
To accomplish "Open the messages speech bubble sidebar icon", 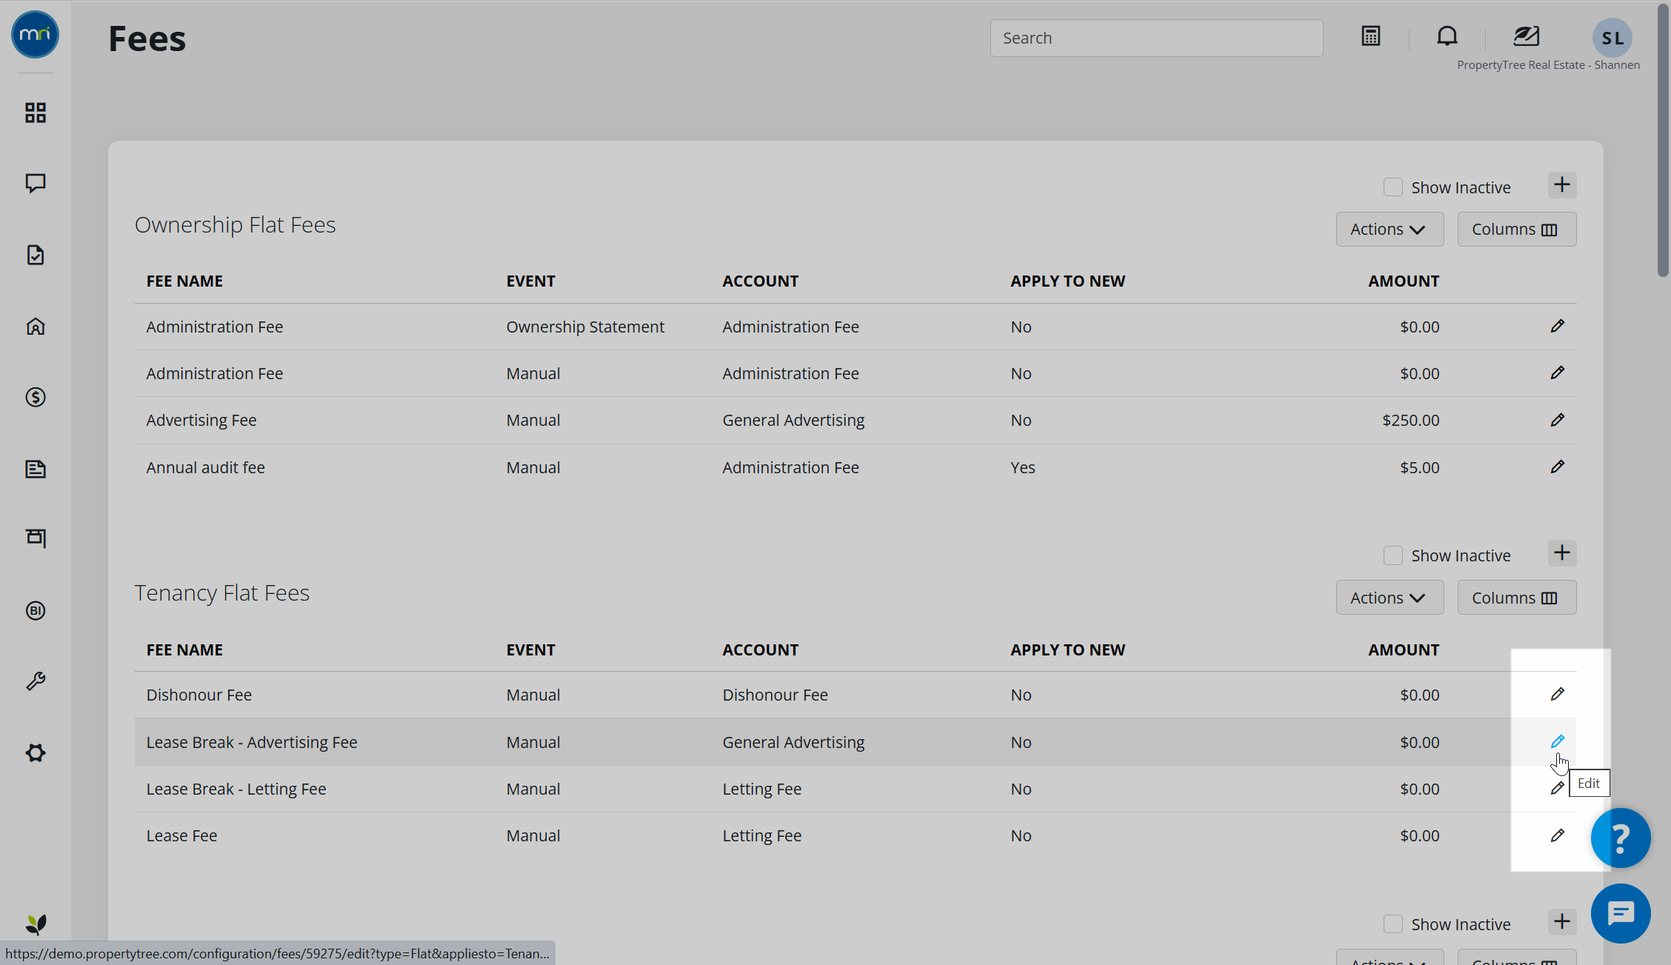I will [x=35, y=184].
